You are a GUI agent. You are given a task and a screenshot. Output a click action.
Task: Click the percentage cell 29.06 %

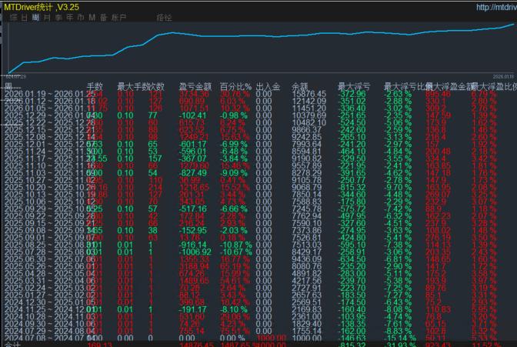(x=235, y=317)
